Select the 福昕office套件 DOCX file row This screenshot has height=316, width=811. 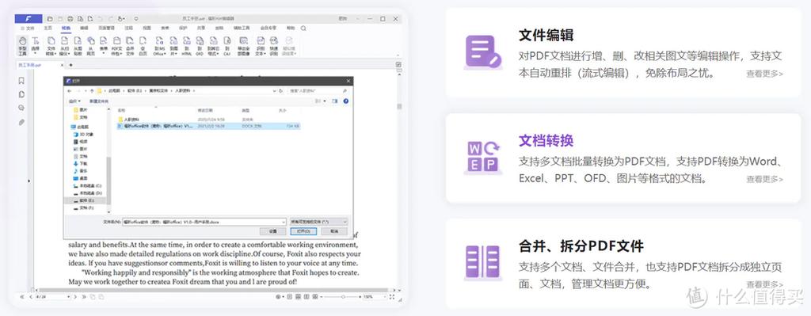tap(208, 126)
